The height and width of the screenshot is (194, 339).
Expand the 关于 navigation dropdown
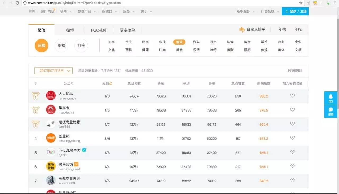point(146,11)
